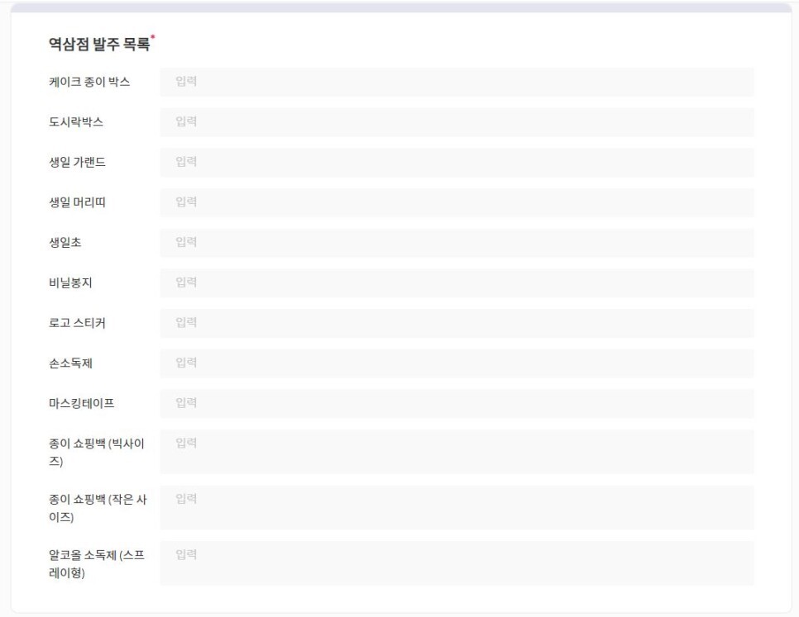Click the 종이 쇼핑백 (빅사이즈) label
799x617 pixels.
[x=97, y=452]
